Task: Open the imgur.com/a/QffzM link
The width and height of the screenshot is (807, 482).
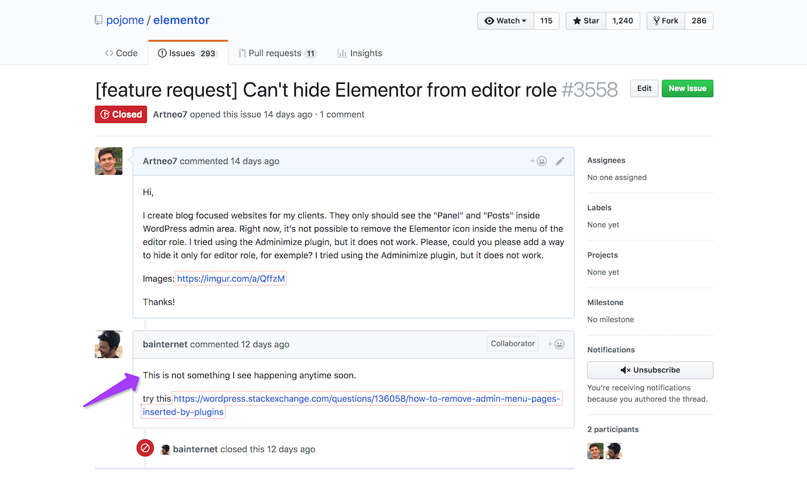Action: point(231,278)
